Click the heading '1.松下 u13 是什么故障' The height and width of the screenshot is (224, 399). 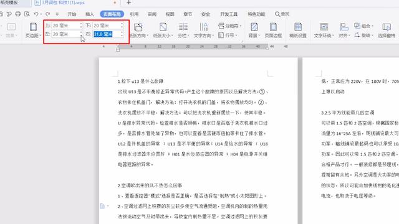tap(140, 82)
